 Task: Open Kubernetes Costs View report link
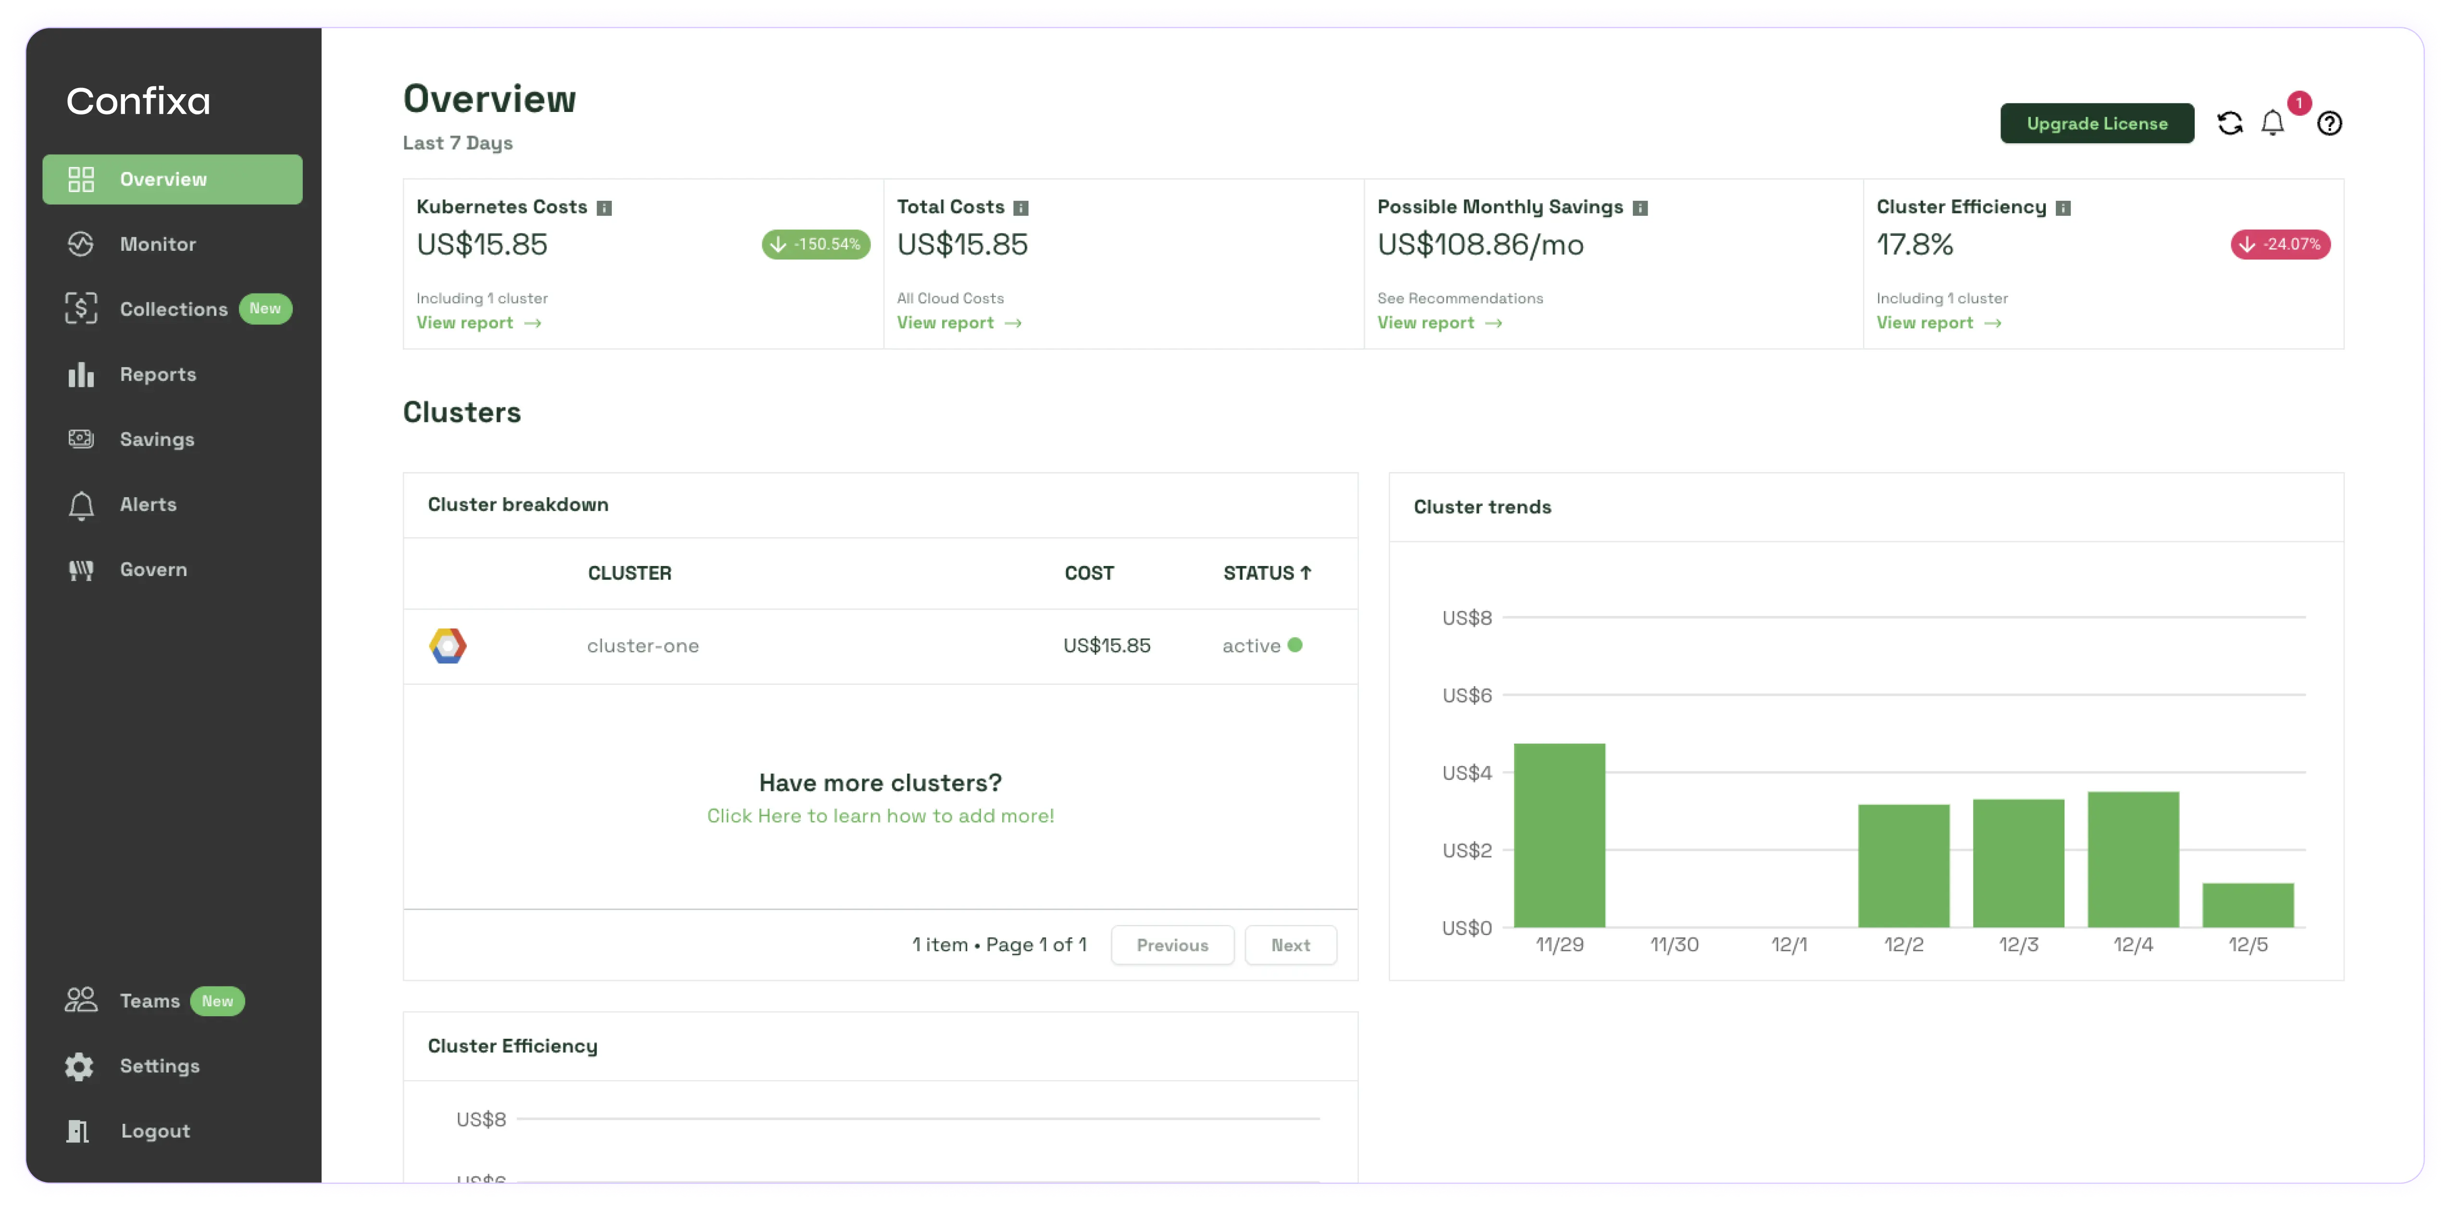coord(478,323)
